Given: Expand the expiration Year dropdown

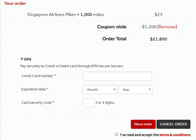Looking at the screenshot, I should click(x=135, y=90).
